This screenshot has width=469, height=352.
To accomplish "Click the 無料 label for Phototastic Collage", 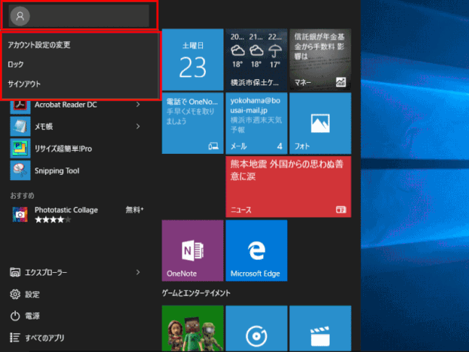I will (134, 210).
